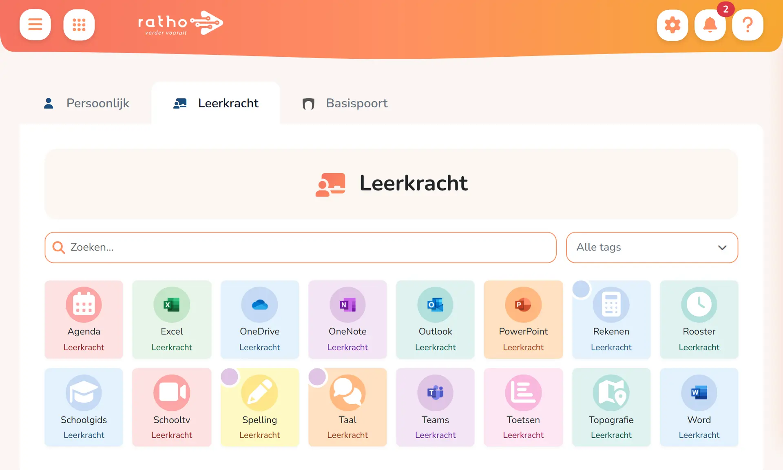Click the blue badge dot on Rekenen
The width and height of the screenshot is (783, 470).
[x=581, y=289]
